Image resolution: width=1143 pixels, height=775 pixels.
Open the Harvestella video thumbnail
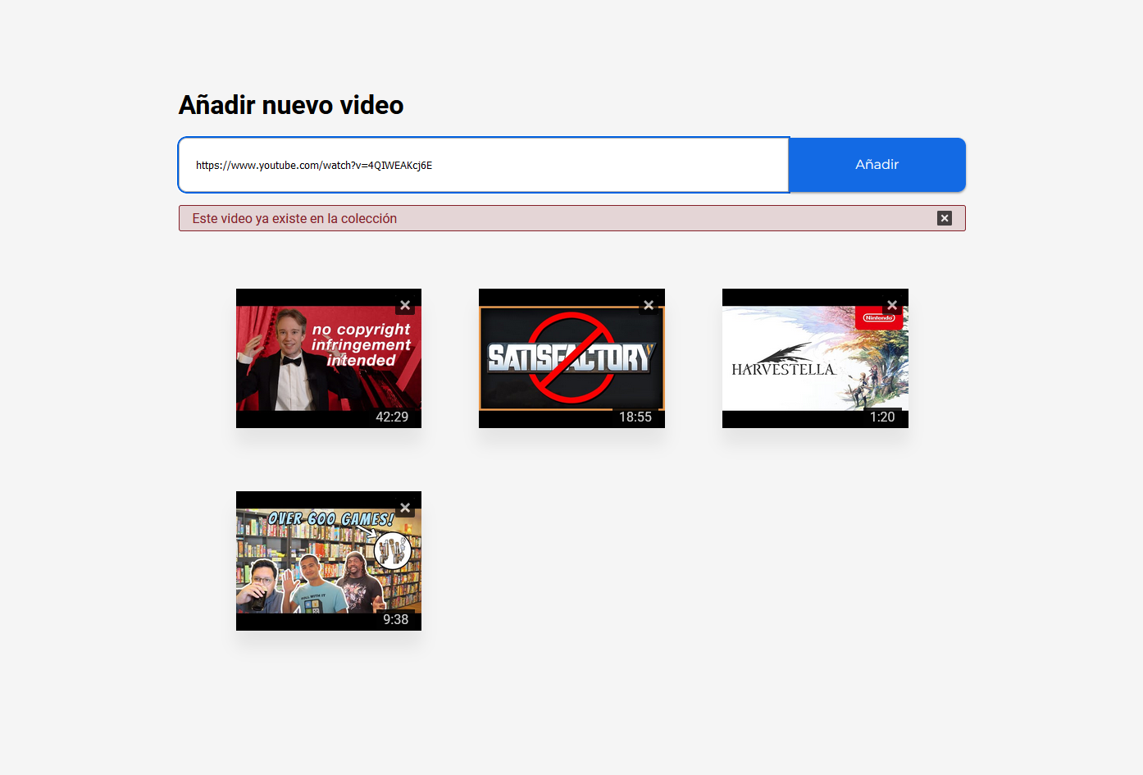pos(815,358)
